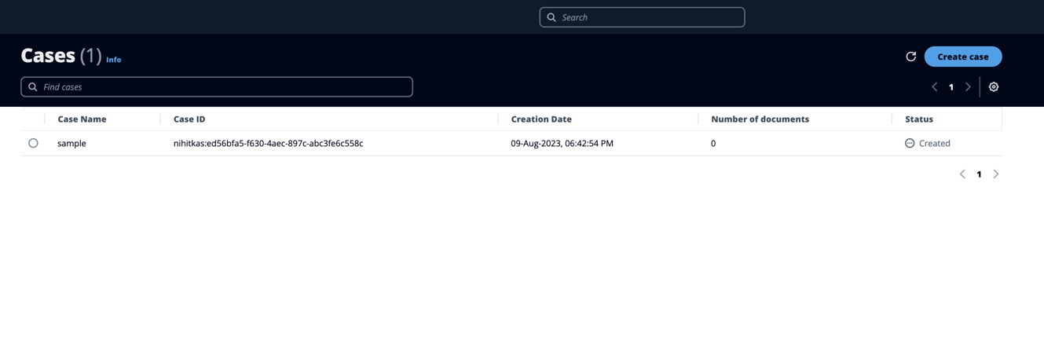Open table preferences gear icon
This screenshot has width=1044, height=337.
click(994, 87)
